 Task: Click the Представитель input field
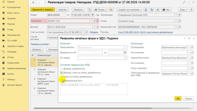[x=101, y=47]
